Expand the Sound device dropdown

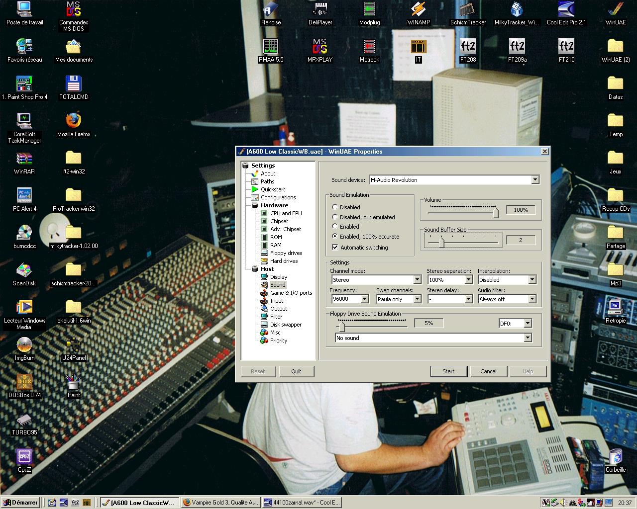coord(535,180)
